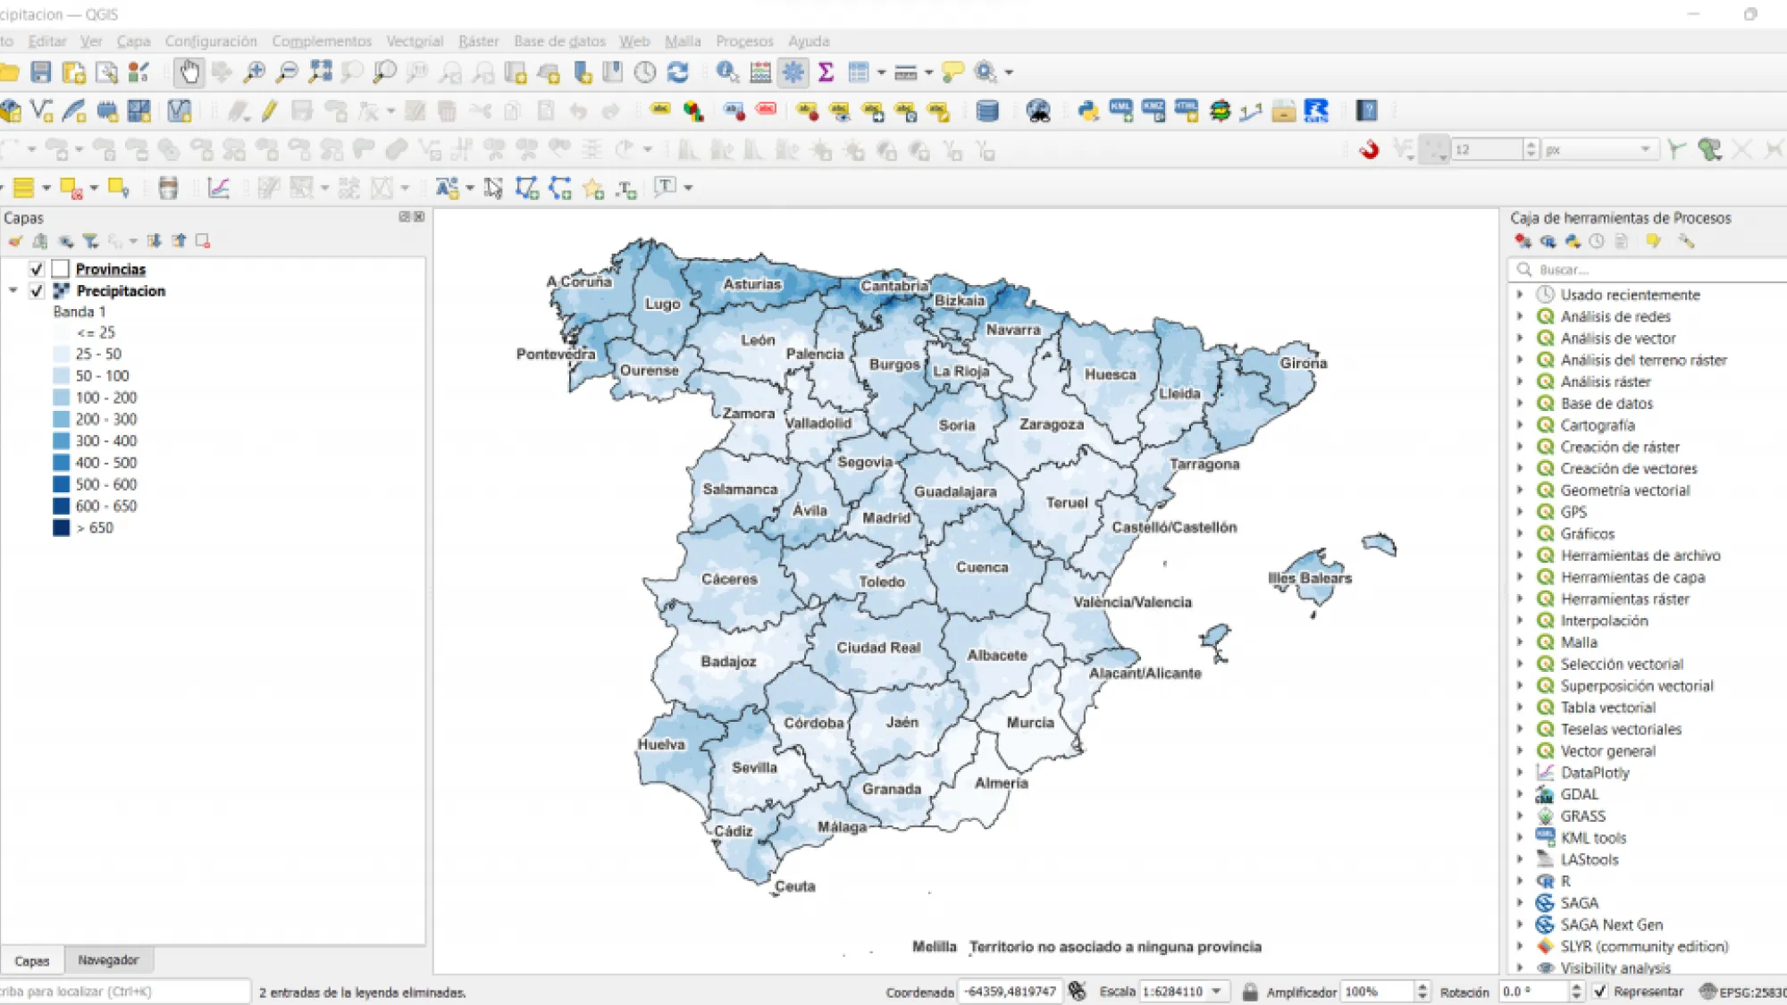Activate the Zoom In tool

click(255, 71)
